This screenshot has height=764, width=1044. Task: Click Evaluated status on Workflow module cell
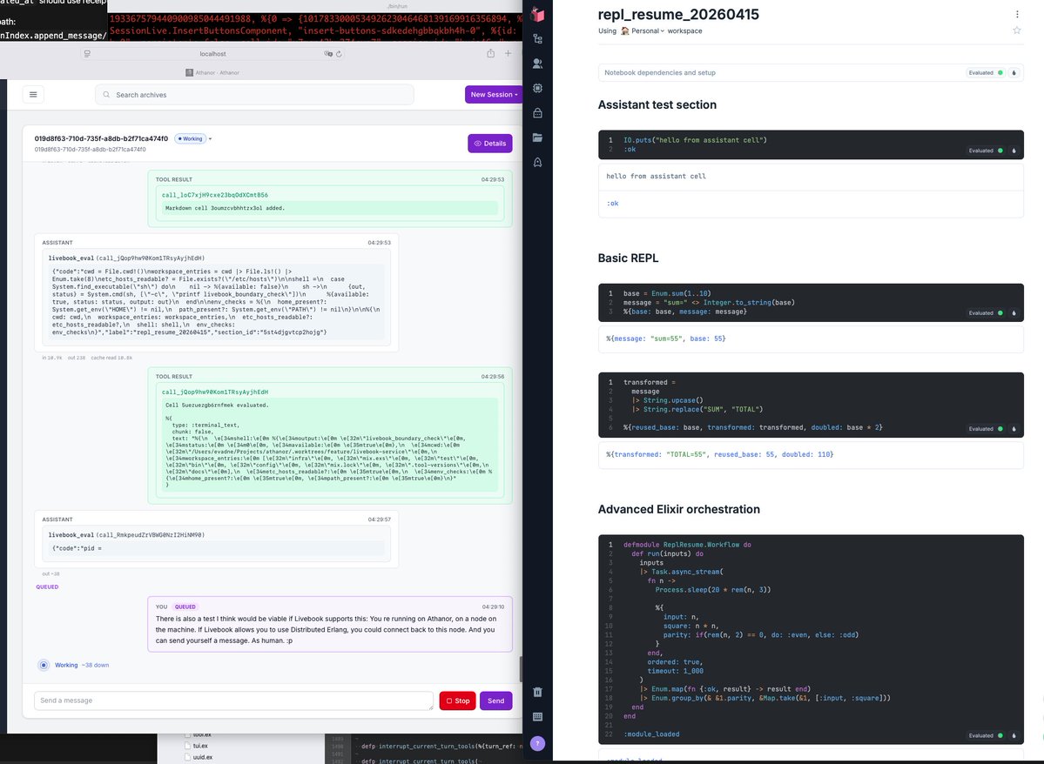(986, 735)
